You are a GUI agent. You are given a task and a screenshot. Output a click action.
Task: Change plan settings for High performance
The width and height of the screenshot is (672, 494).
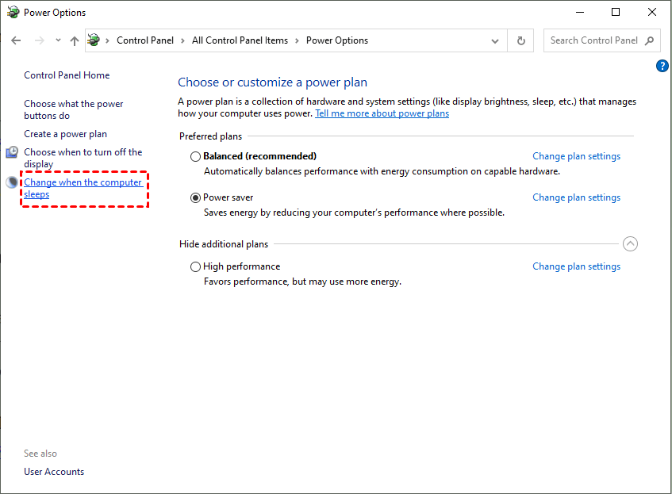coord(576,266)
